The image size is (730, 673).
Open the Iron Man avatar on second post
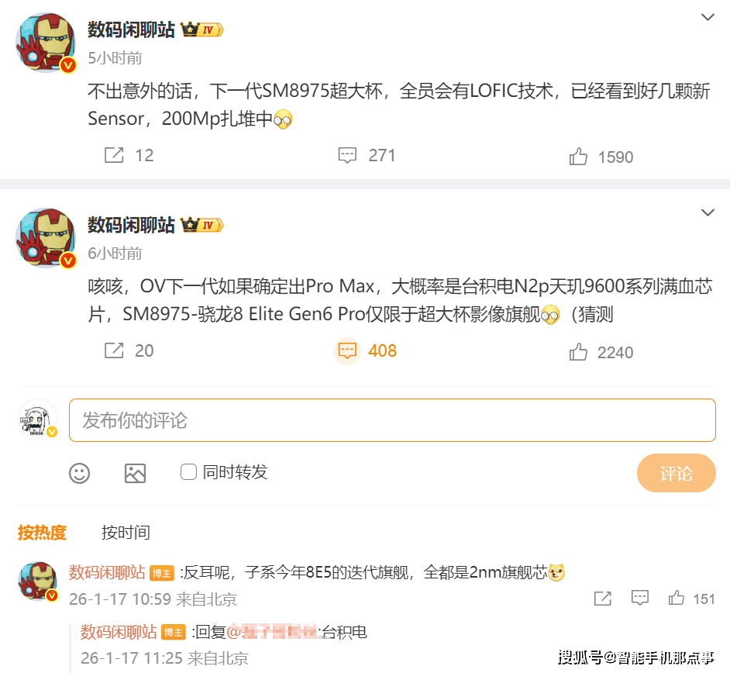click(46, 238)
